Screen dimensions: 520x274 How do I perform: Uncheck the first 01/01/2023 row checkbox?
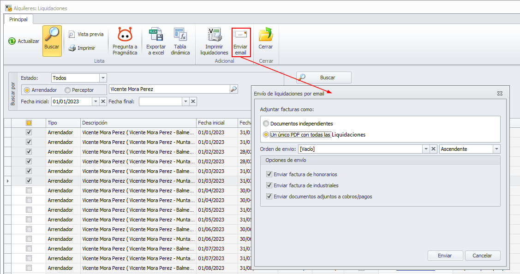coord(29,132)
